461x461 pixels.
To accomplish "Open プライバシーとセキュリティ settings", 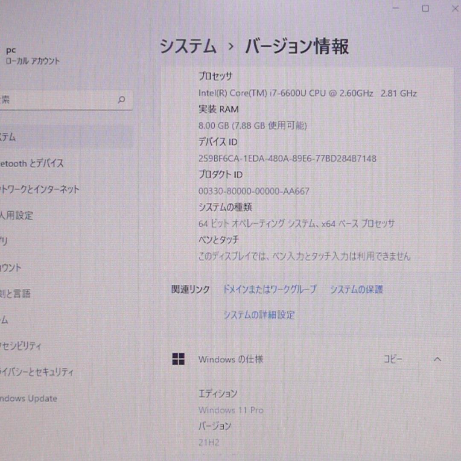I will click(x=37, y=372).
